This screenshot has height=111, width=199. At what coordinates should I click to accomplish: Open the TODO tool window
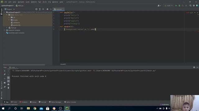pyautogui.click(x=14, y=102)
